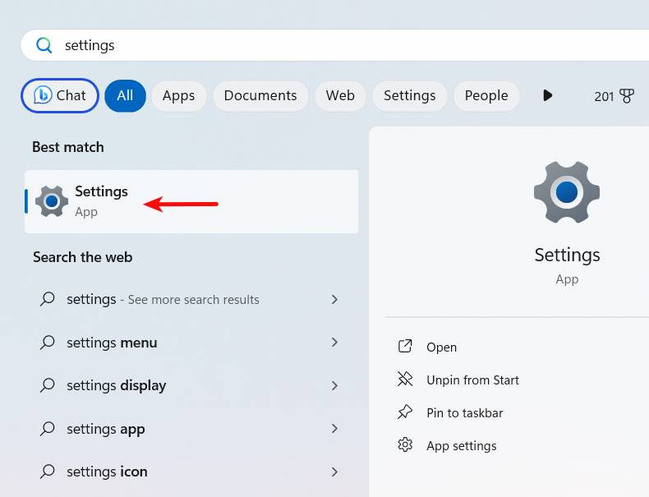Select the All filter tab
The height and width of the screenshot is (497, 649).
pos(125,95)
